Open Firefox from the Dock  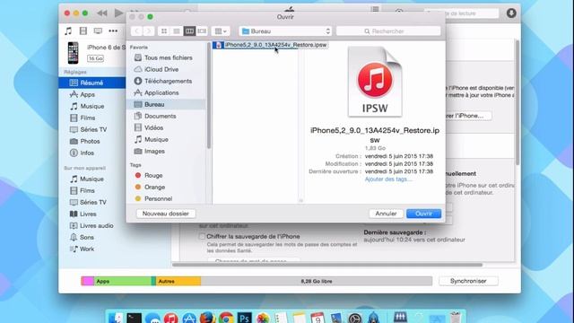pos(207,318)
